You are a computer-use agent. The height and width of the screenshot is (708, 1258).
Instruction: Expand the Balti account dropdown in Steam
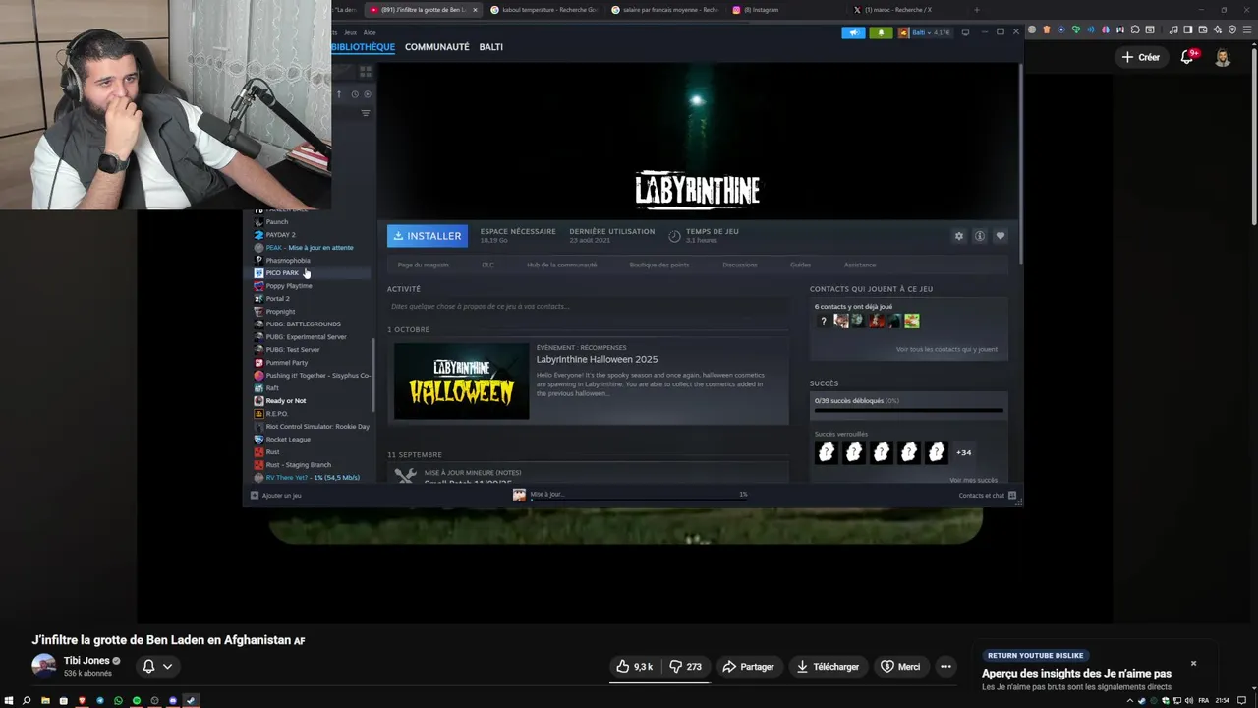925,32
